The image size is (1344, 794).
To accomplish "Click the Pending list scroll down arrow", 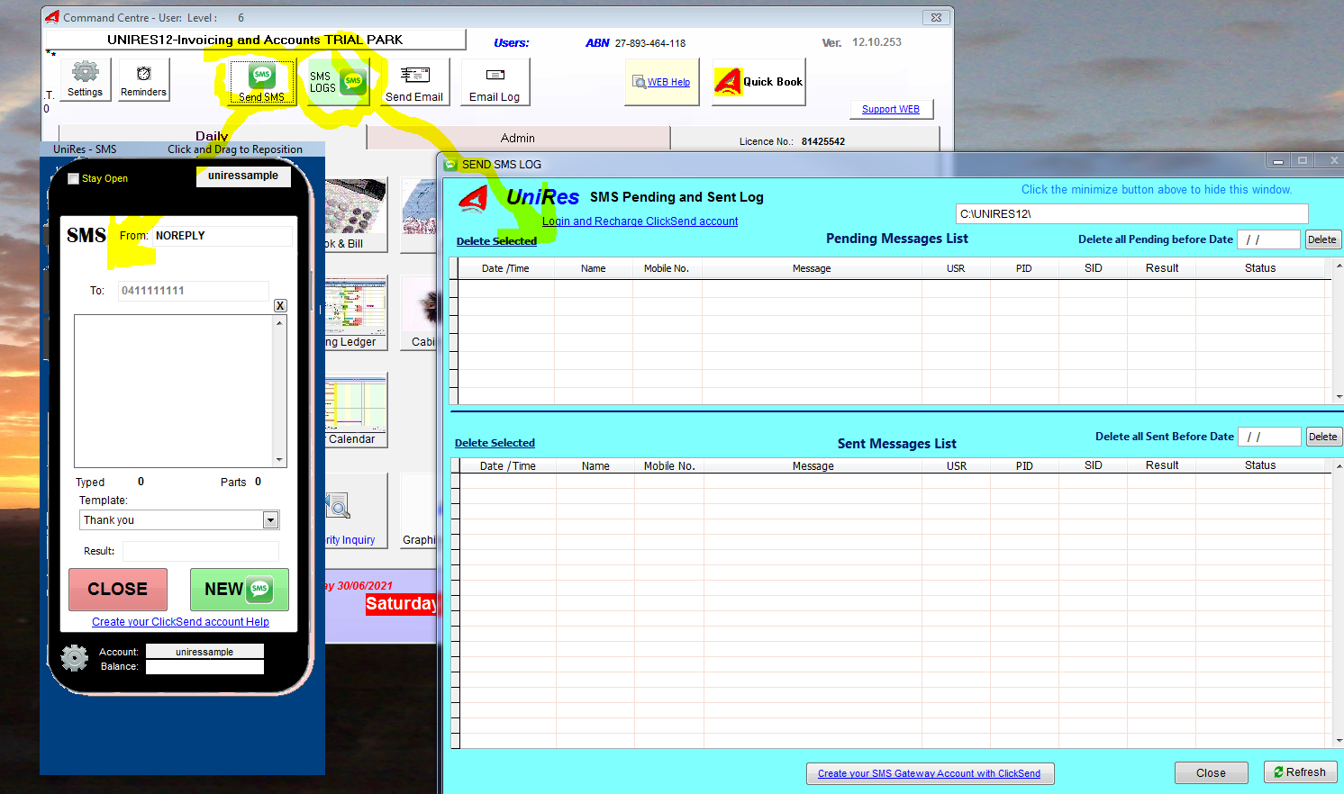I will [x=1339, y=397].
